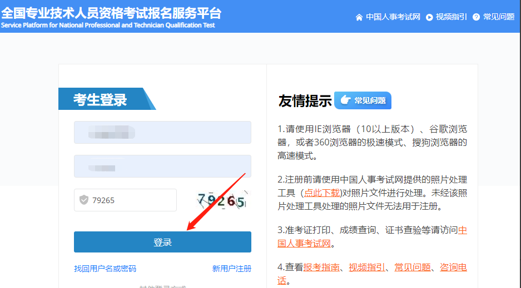
Task: Click the 咨询电话 link in tips
Action: (453, 267)
